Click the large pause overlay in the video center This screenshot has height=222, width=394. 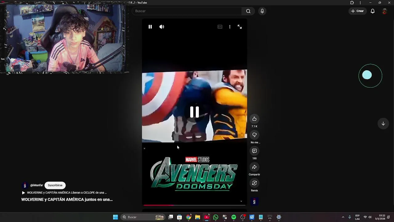point(194,112)
